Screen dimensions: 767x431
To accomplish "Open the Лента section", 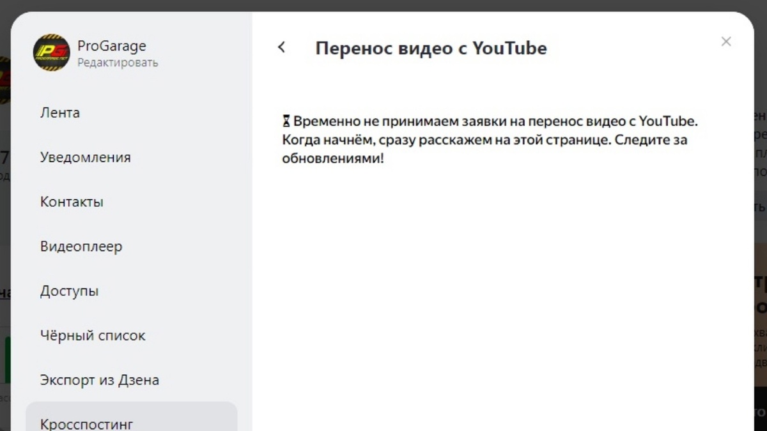I will (60, 113).
